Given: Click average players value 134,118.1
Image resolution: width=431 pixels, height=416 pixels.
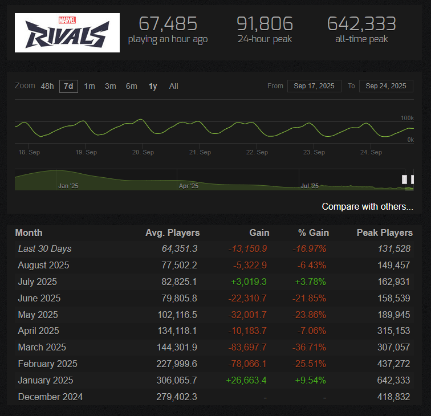Looking at the screenshot, I should pos(177,331).
